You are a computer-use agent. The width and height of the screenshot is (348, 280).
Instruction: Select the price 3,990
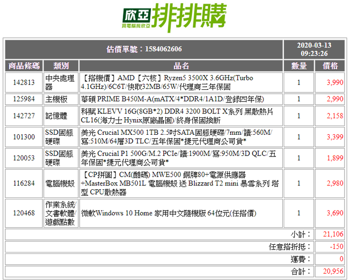coord(335,83)
